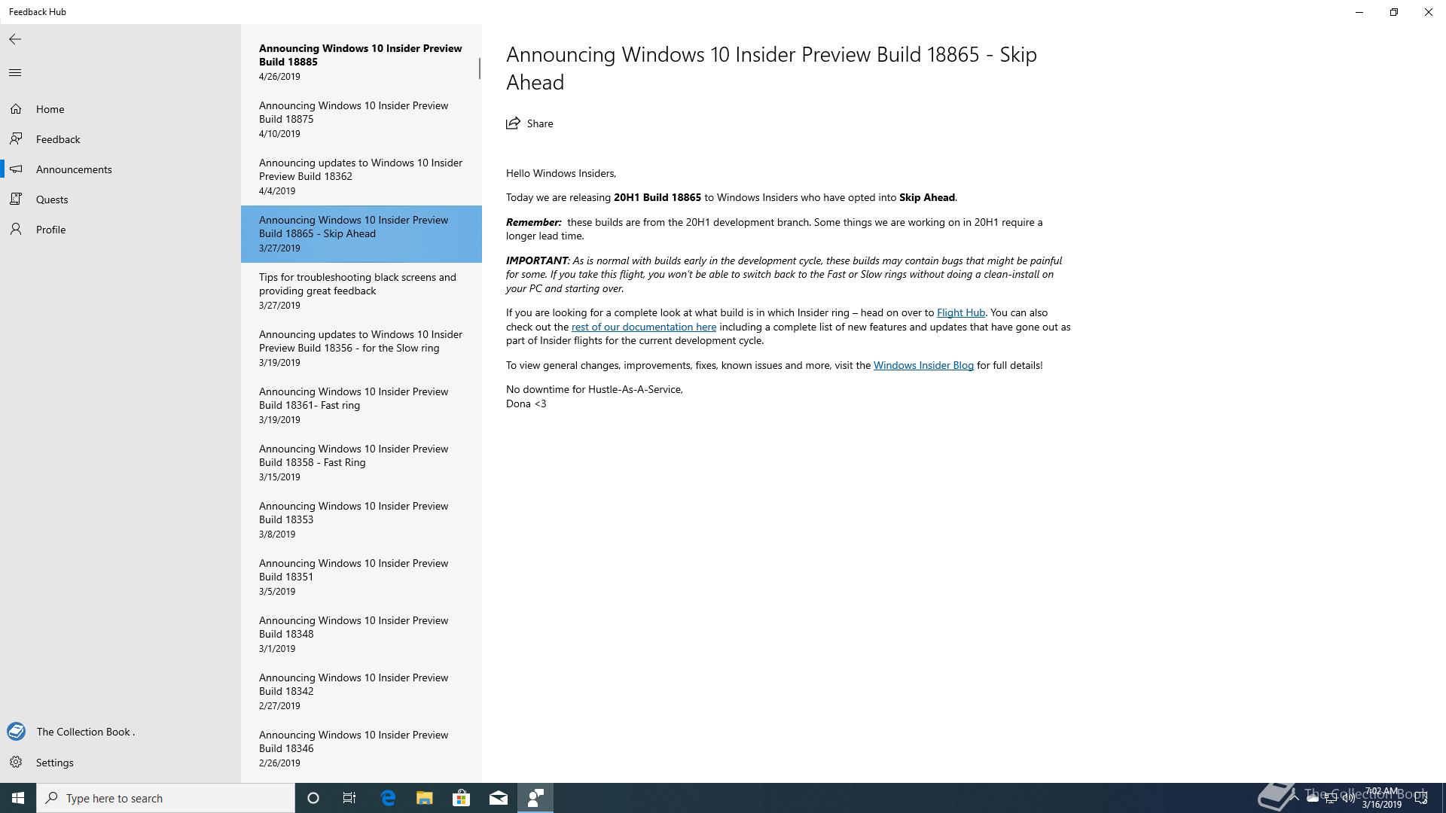Open announcement for Build 18348
Image resolution: width=1446 pixels, height=813 pixels.
click(x=361, y=635)
